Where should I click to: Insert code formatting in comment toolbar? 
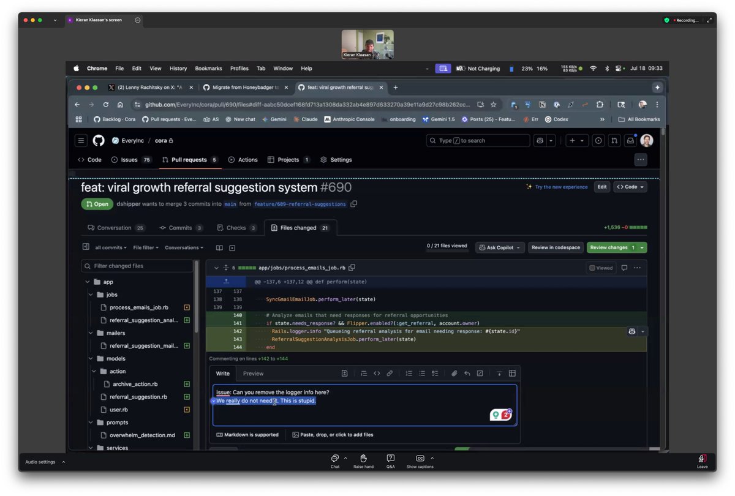pos(377,373)
